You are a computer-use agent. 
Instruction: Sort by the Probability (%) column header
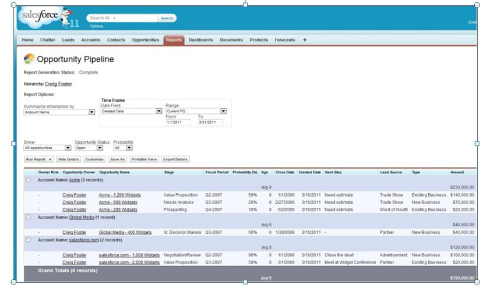click(245, 172)
